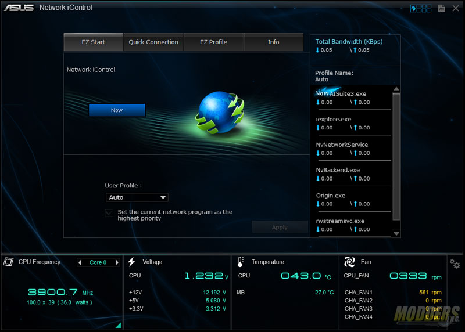This screenshot has width=465, height=332.
Task: Toggle highest priority network program checkbox
Action: point(109,213)
